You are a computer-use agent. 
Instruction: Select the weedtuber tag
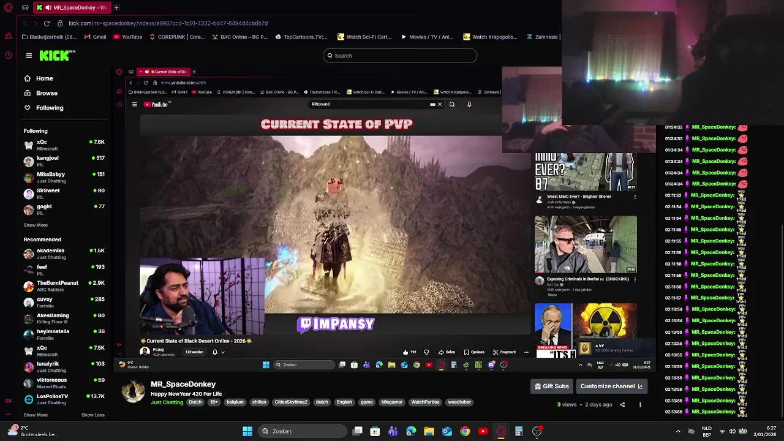point(459,402)
